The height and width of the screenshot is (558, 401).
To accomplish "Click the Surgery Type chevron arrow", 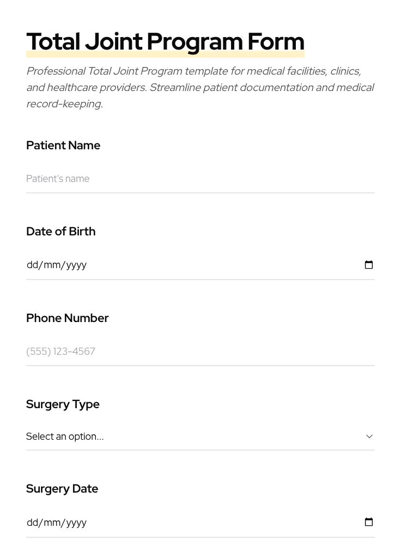I will (369, 436).
